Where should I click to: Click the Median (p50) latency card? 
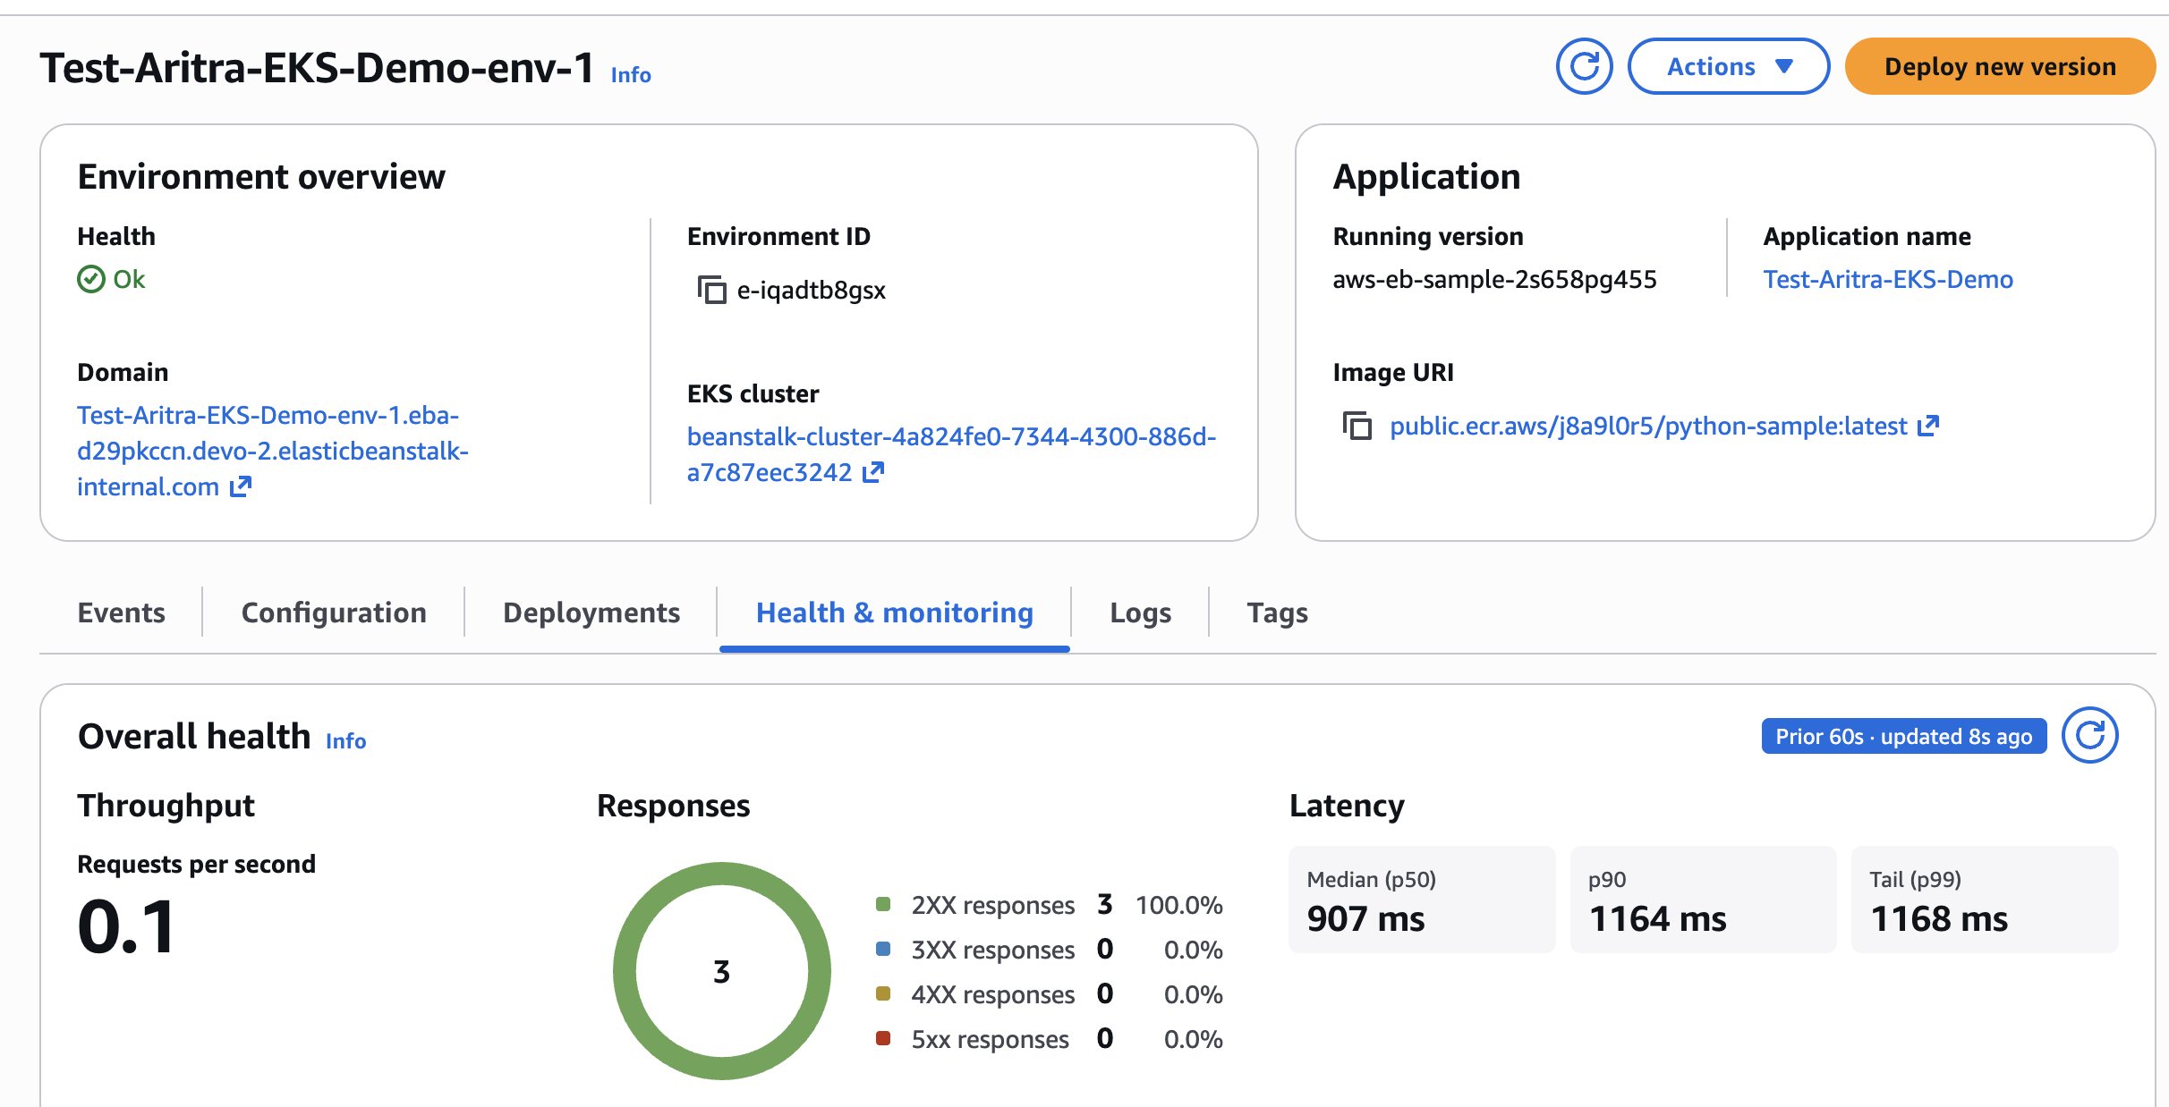(x=1422, y=900)
